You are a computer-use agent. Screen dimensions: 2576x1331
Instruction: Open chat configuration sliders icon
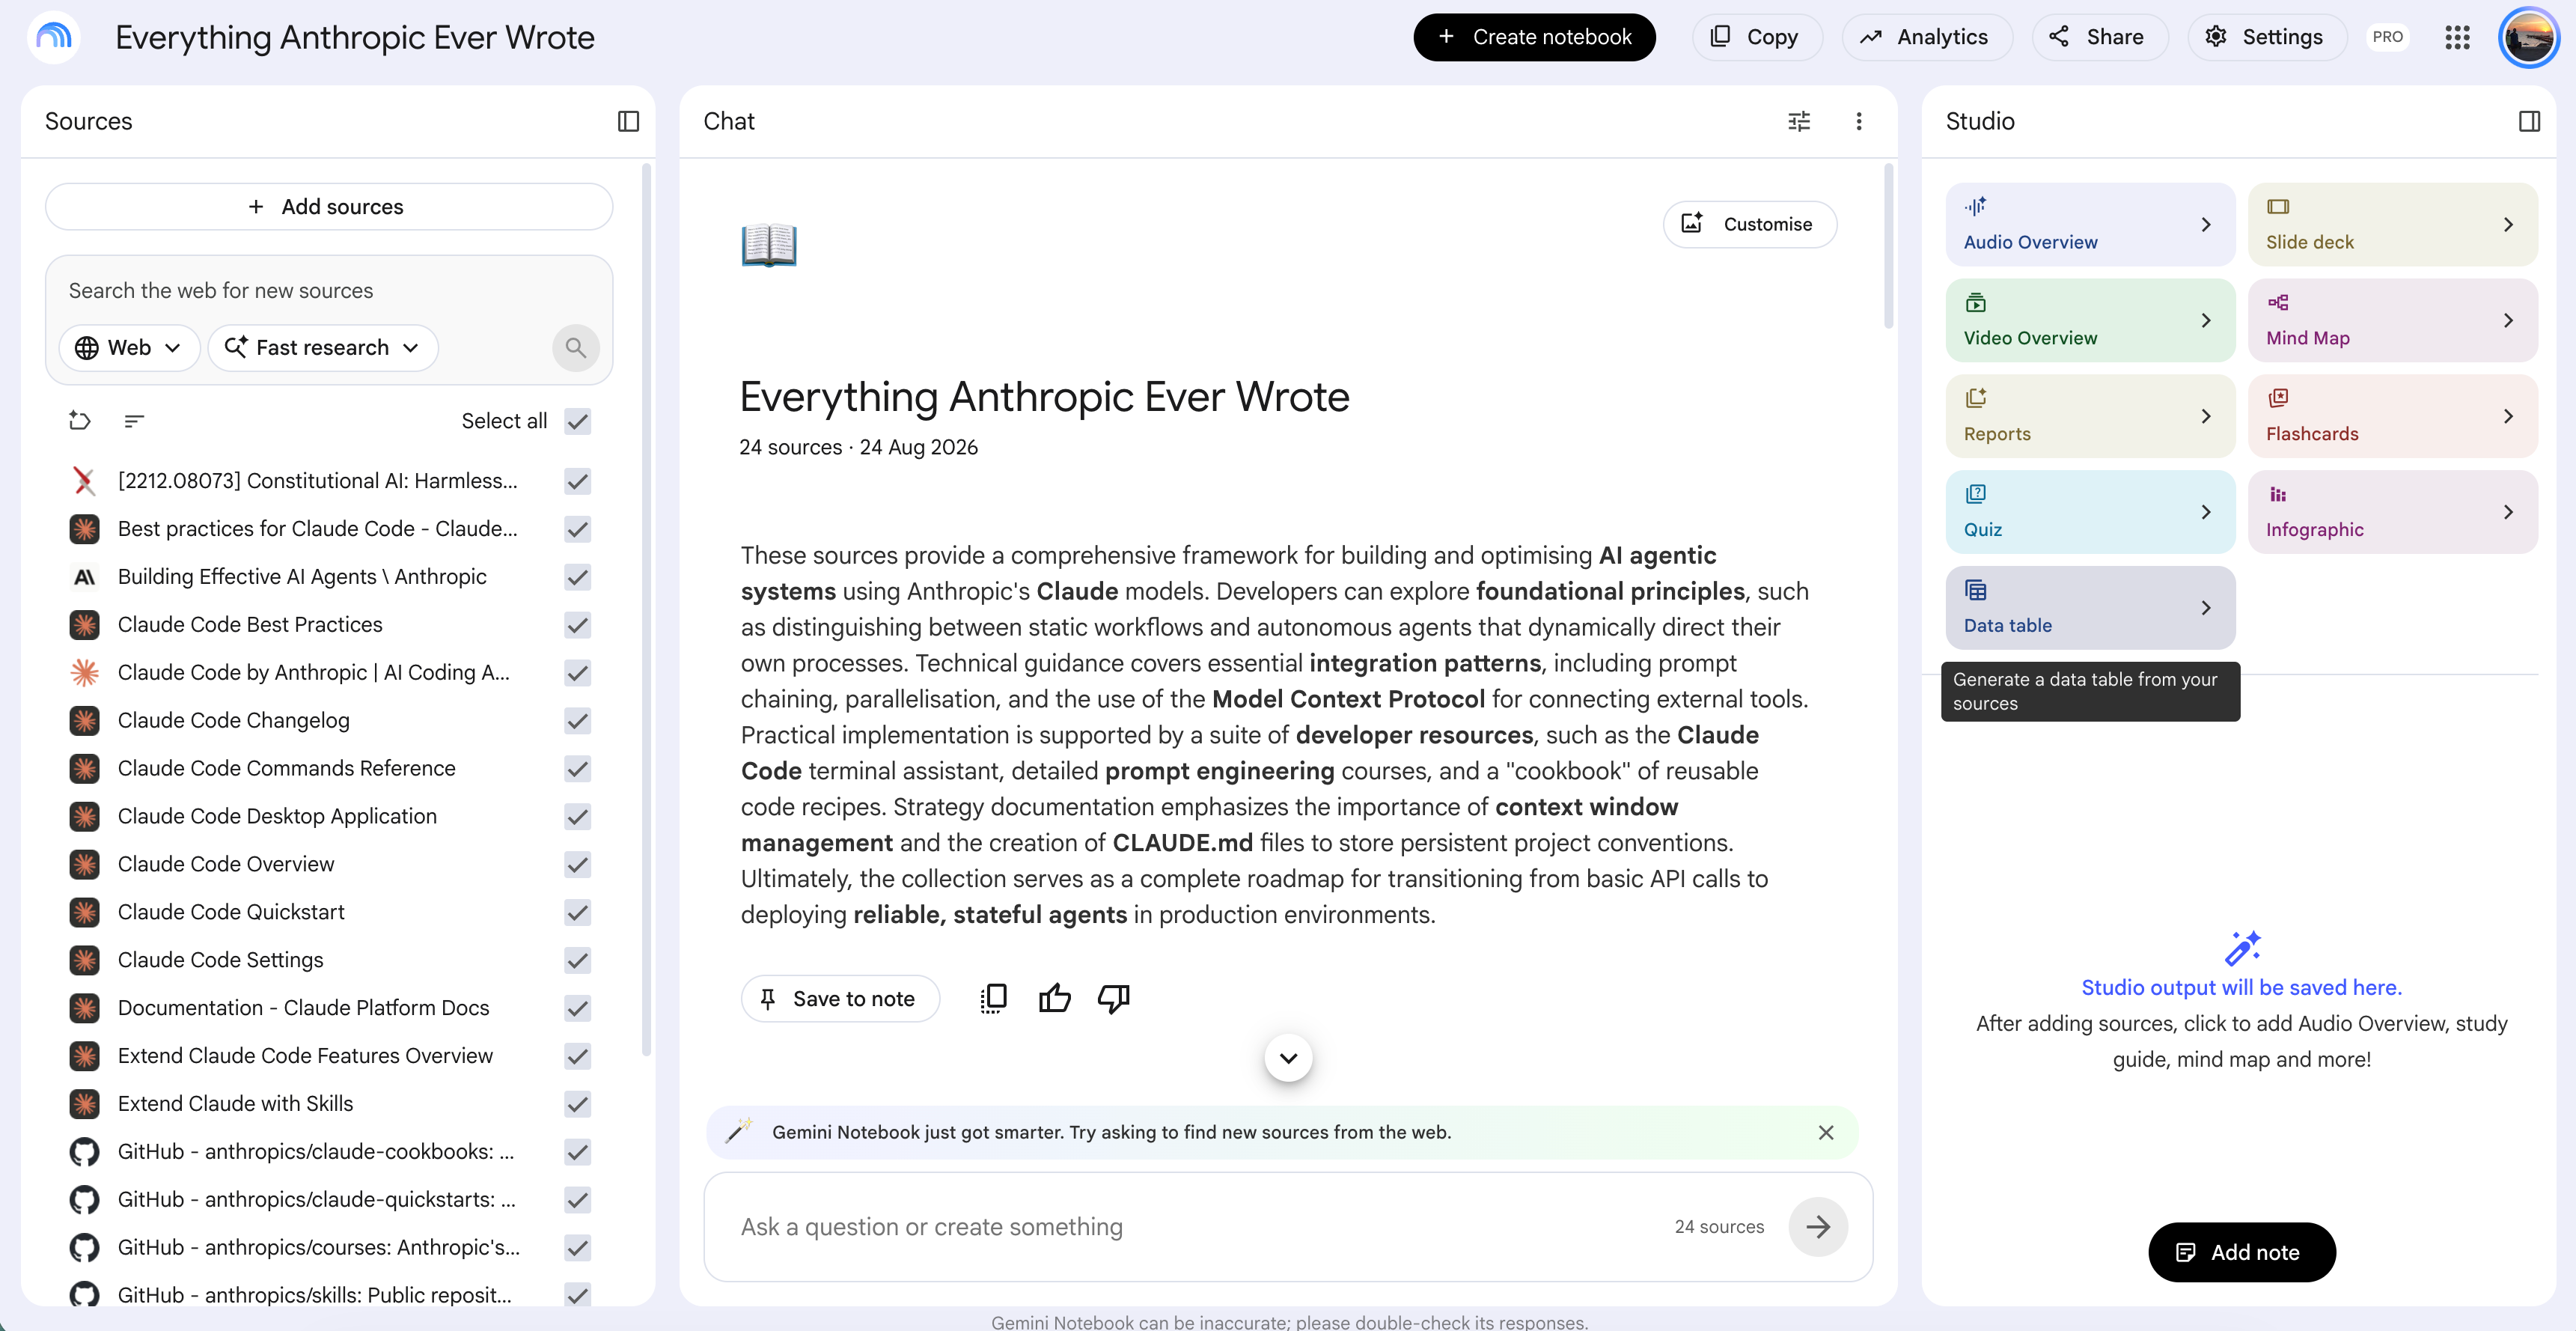pos(1799,121)
